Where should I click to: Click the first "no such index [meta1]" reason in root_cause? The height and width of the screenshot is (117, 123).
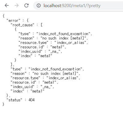pos(63,38)
